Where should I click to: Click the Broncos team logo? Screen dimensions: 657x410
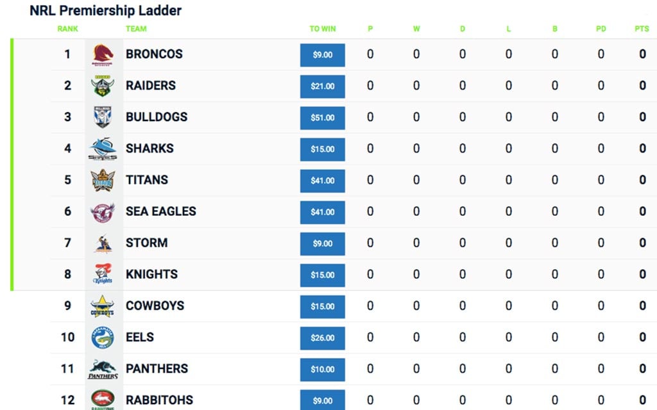(103, 55)
